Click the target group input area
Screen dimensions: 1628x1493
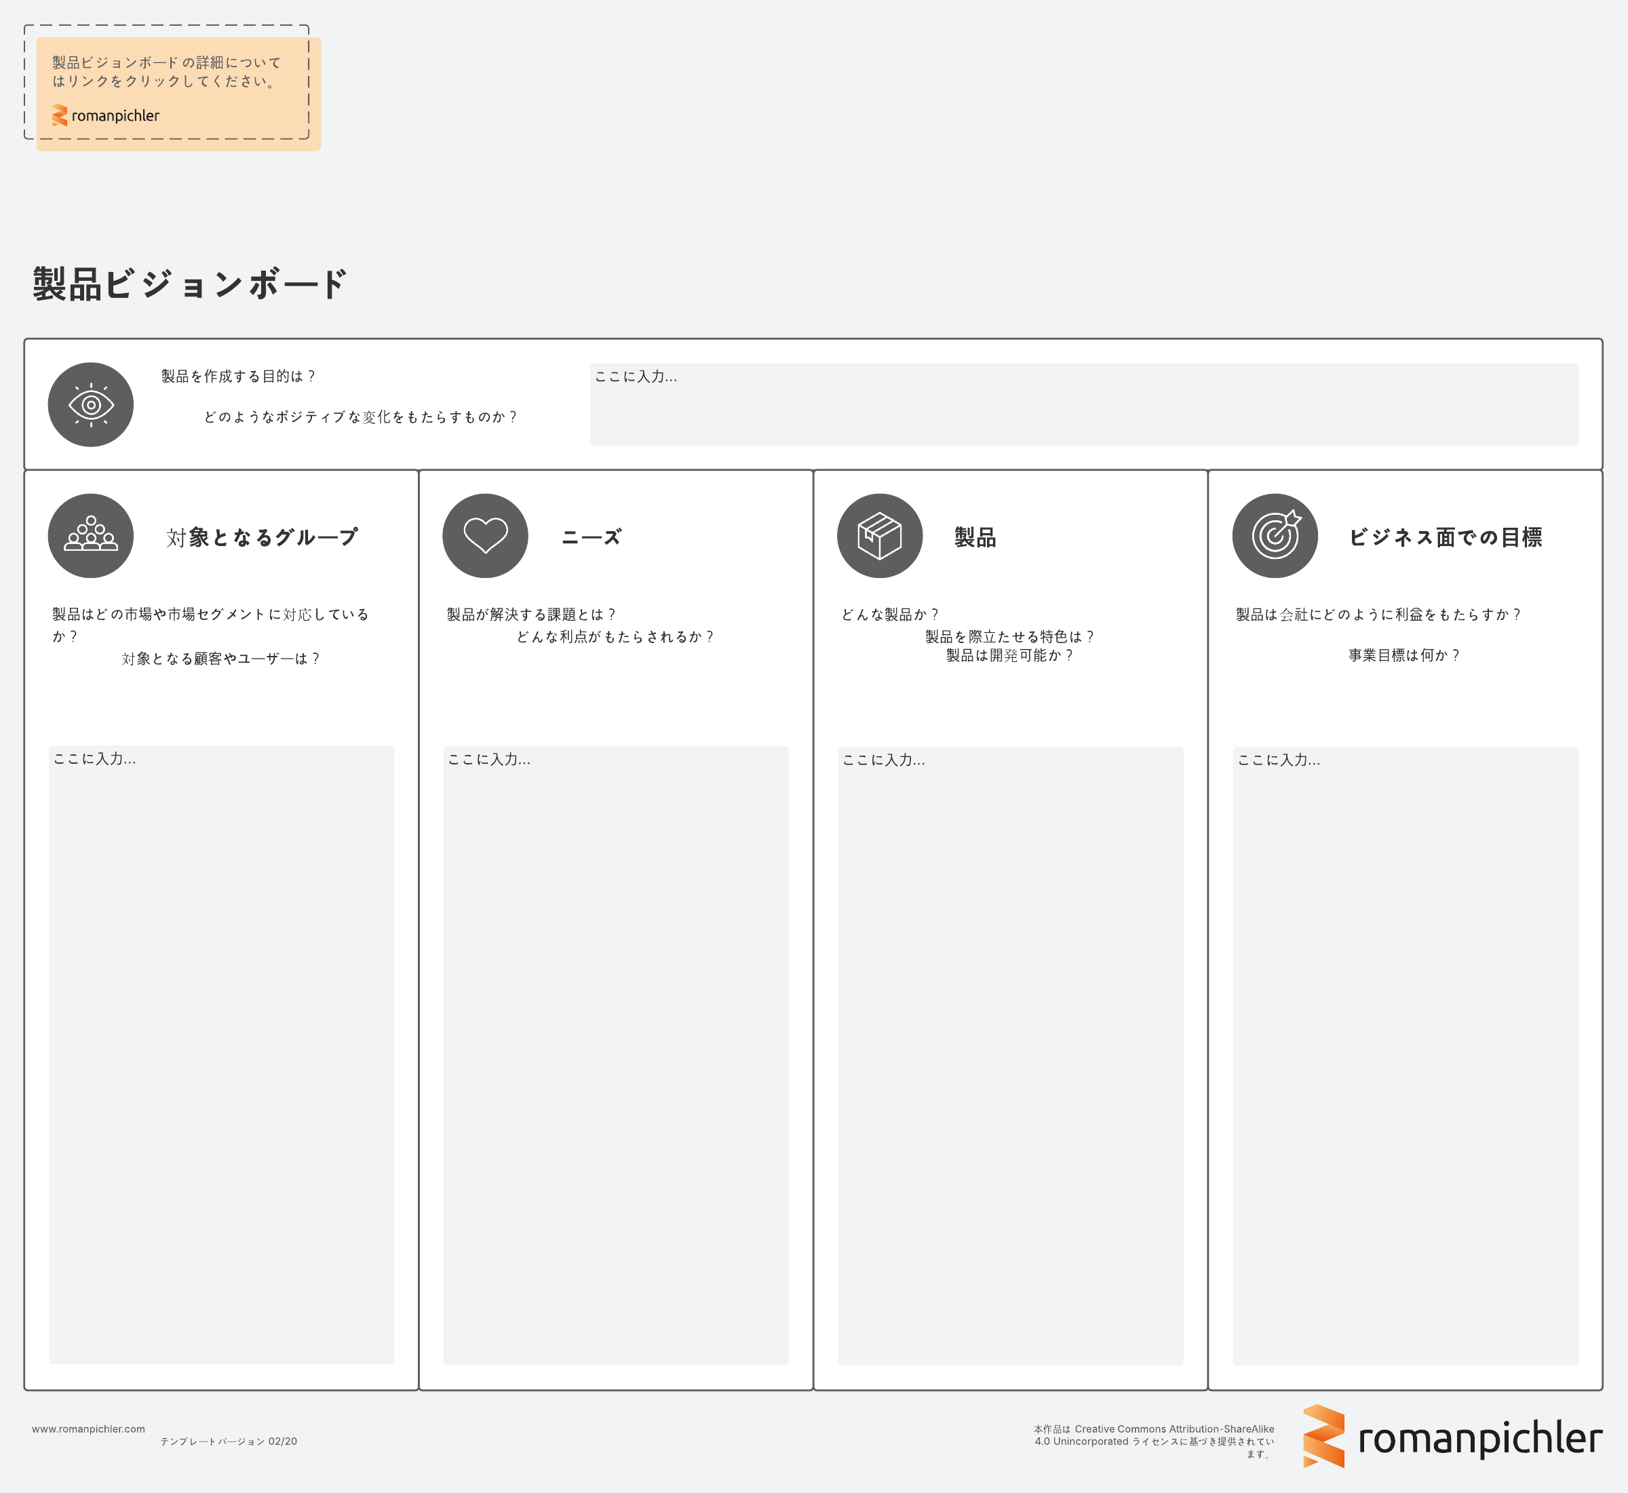point(221,1054)
